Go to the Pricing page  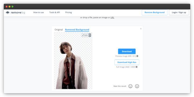(68, 12)
